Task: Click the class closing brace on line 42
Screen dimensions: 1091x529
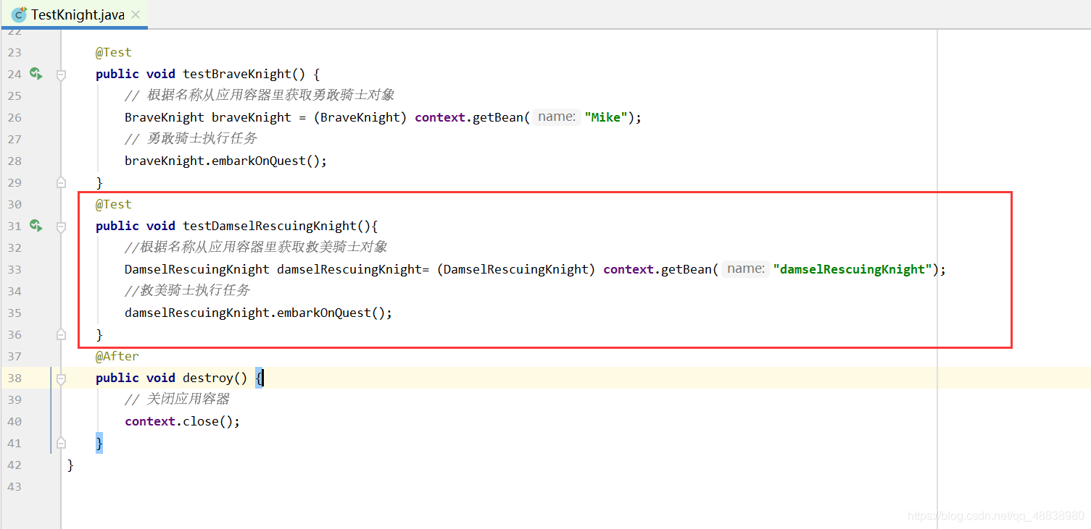Action: 70,465
